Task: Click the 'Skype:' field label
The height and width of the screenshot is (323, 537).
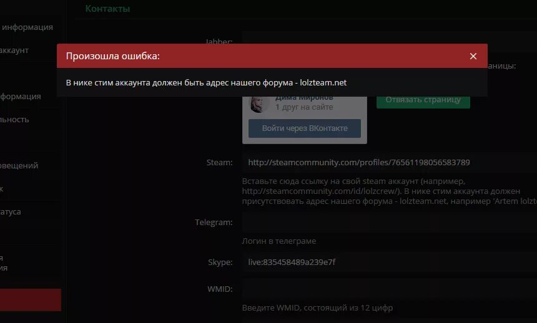Action: [220, 263]
